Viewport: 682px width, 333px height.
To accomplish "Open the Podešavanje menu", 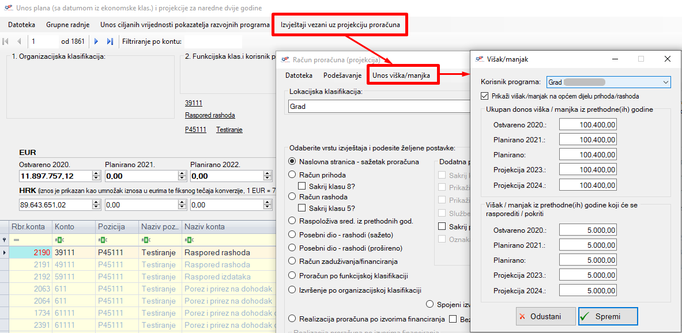I will tap(342, 75).
